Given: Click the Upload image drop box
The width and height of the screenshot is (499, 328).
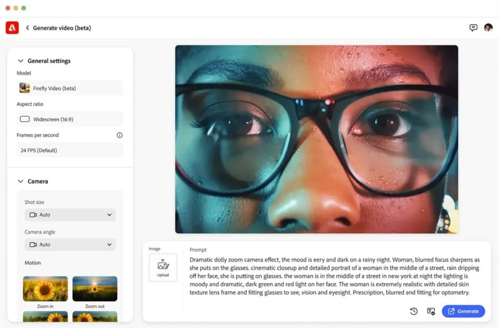Looking at the screenshot, I should (163, 268).
